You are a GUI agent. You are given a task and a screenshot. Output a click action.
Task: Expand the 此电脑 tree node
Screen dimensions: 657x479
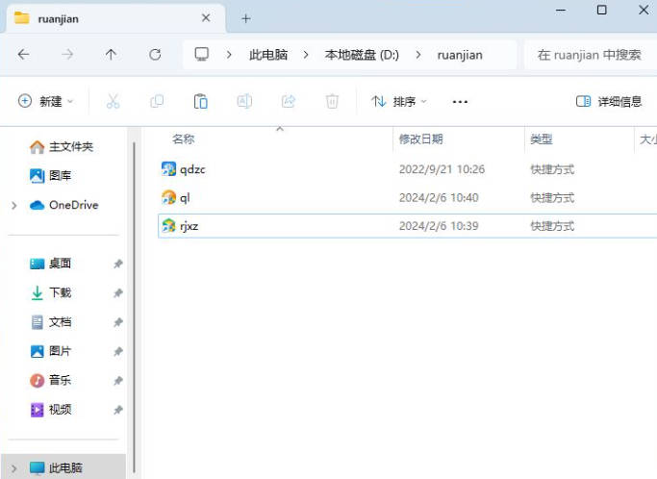click(13, 468)
